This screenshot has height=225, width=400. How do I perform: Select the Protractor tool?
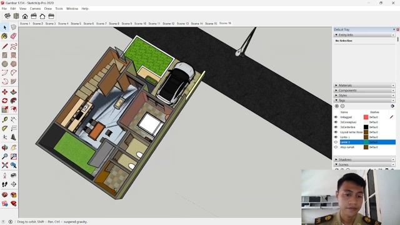tap(4, 128)
